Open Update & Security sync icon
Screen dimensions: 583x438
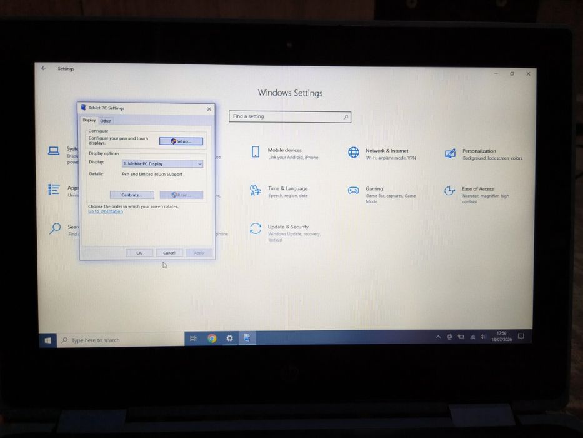tap(256, 228)
